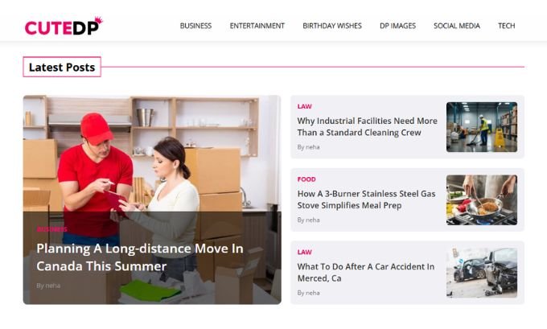Select Social Media nav link

[457, 26]
